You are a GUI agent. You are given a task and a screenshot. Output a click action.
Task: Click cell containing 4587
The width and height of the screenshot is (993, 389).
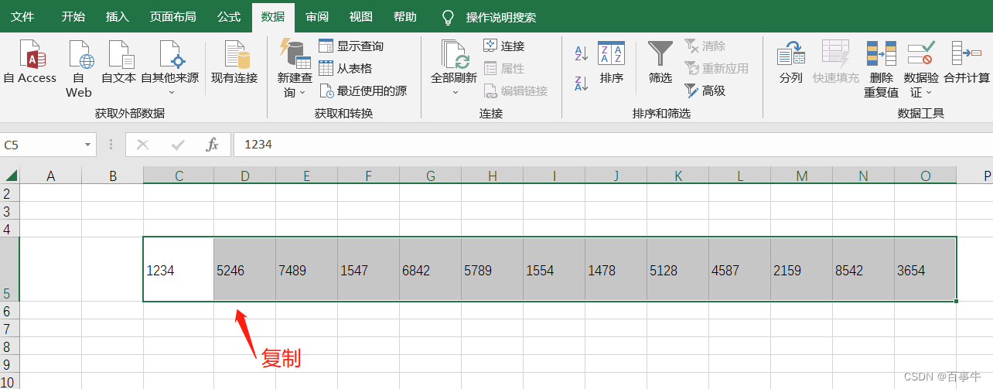740,269
